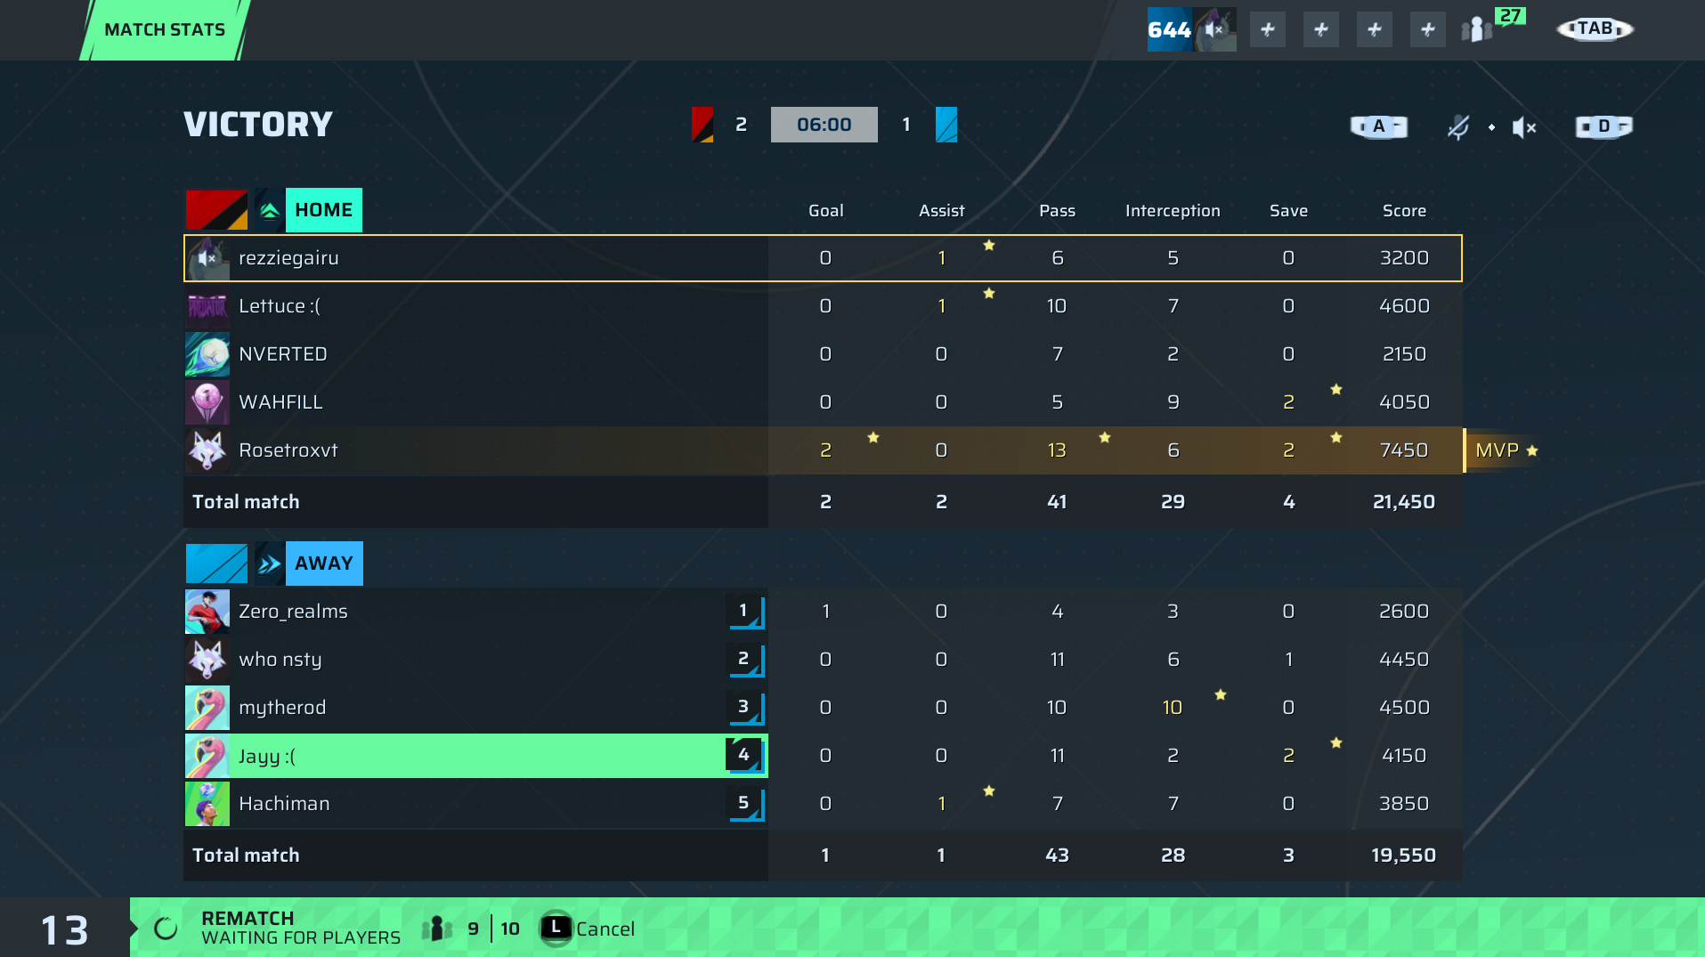Click the blue away team color swatch
Viewport: 1705px width, 957px height.
pos(216,564)
